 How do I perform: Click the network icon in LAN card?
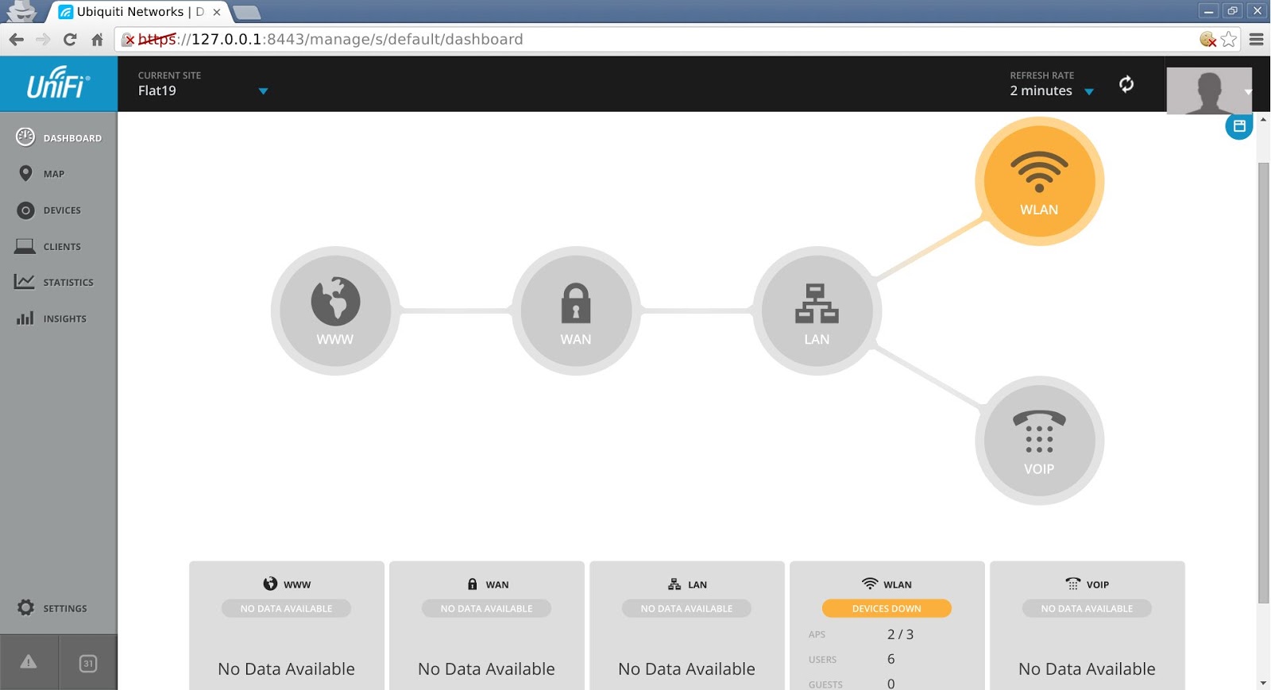674,584
